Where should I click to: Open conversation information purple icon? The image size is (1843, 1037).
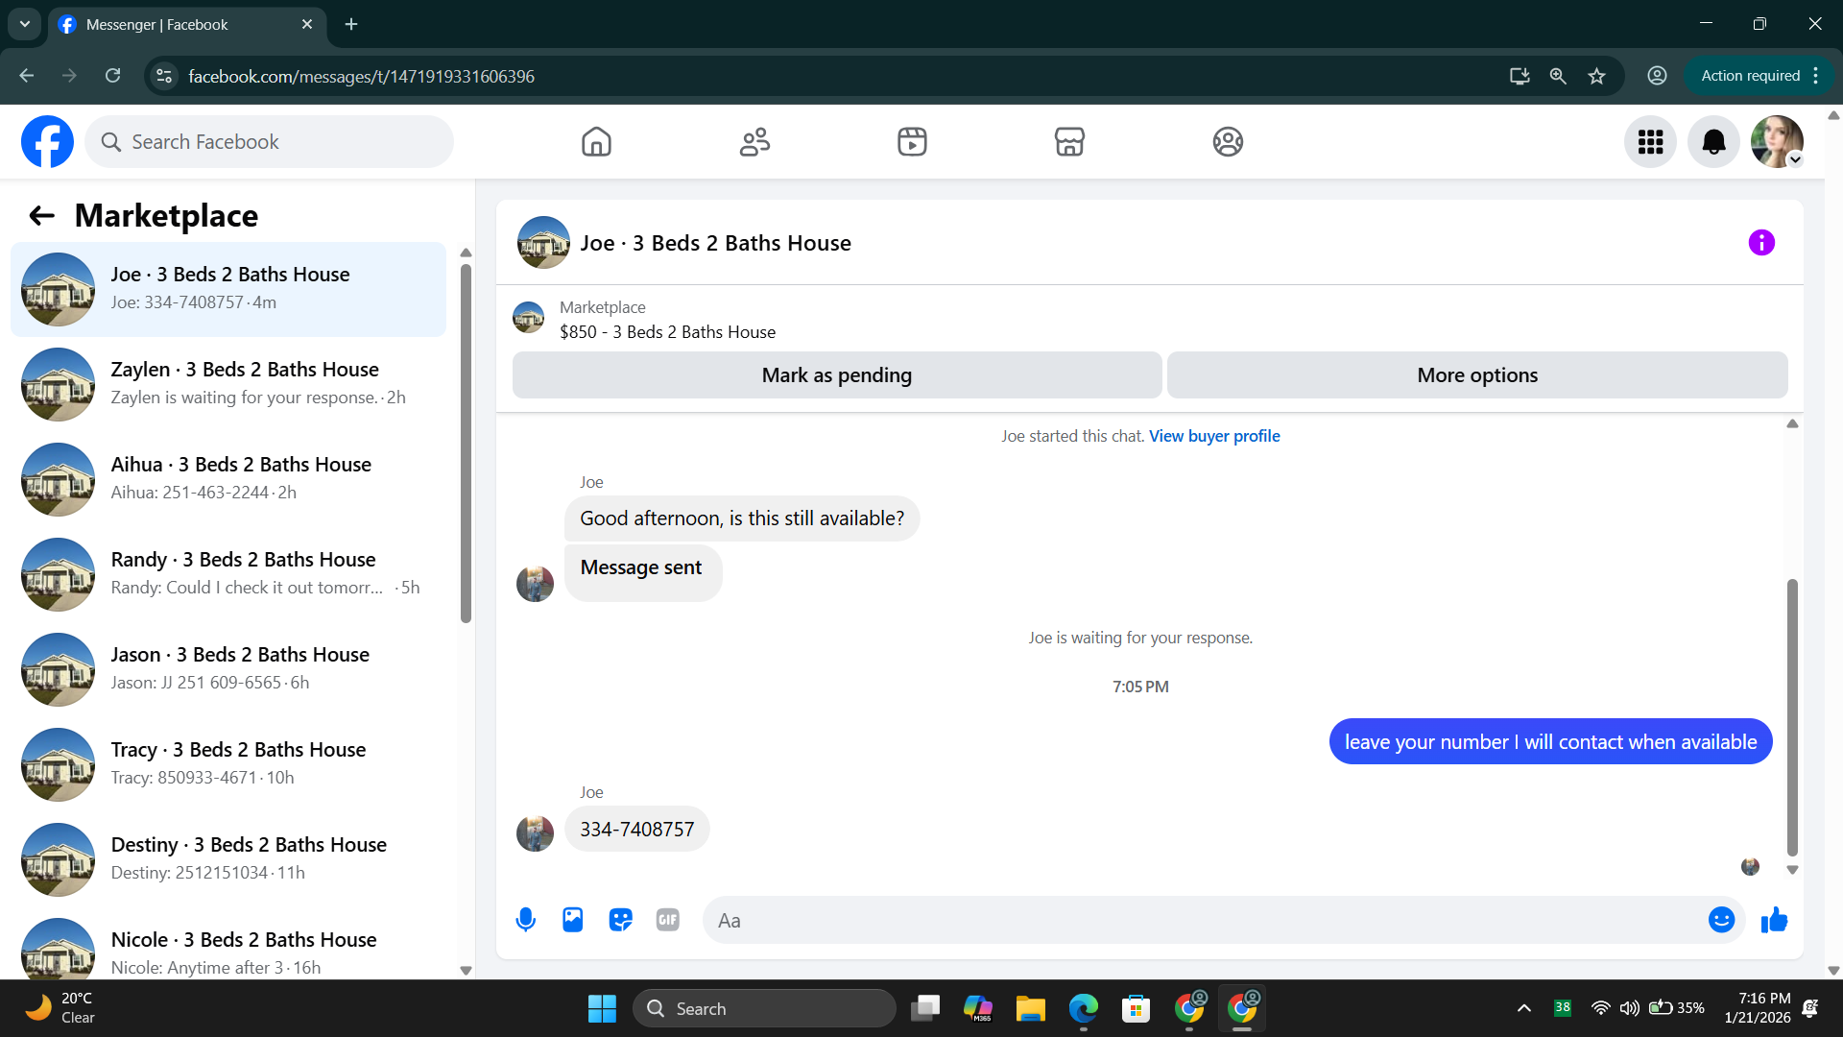pos(1760,243)
